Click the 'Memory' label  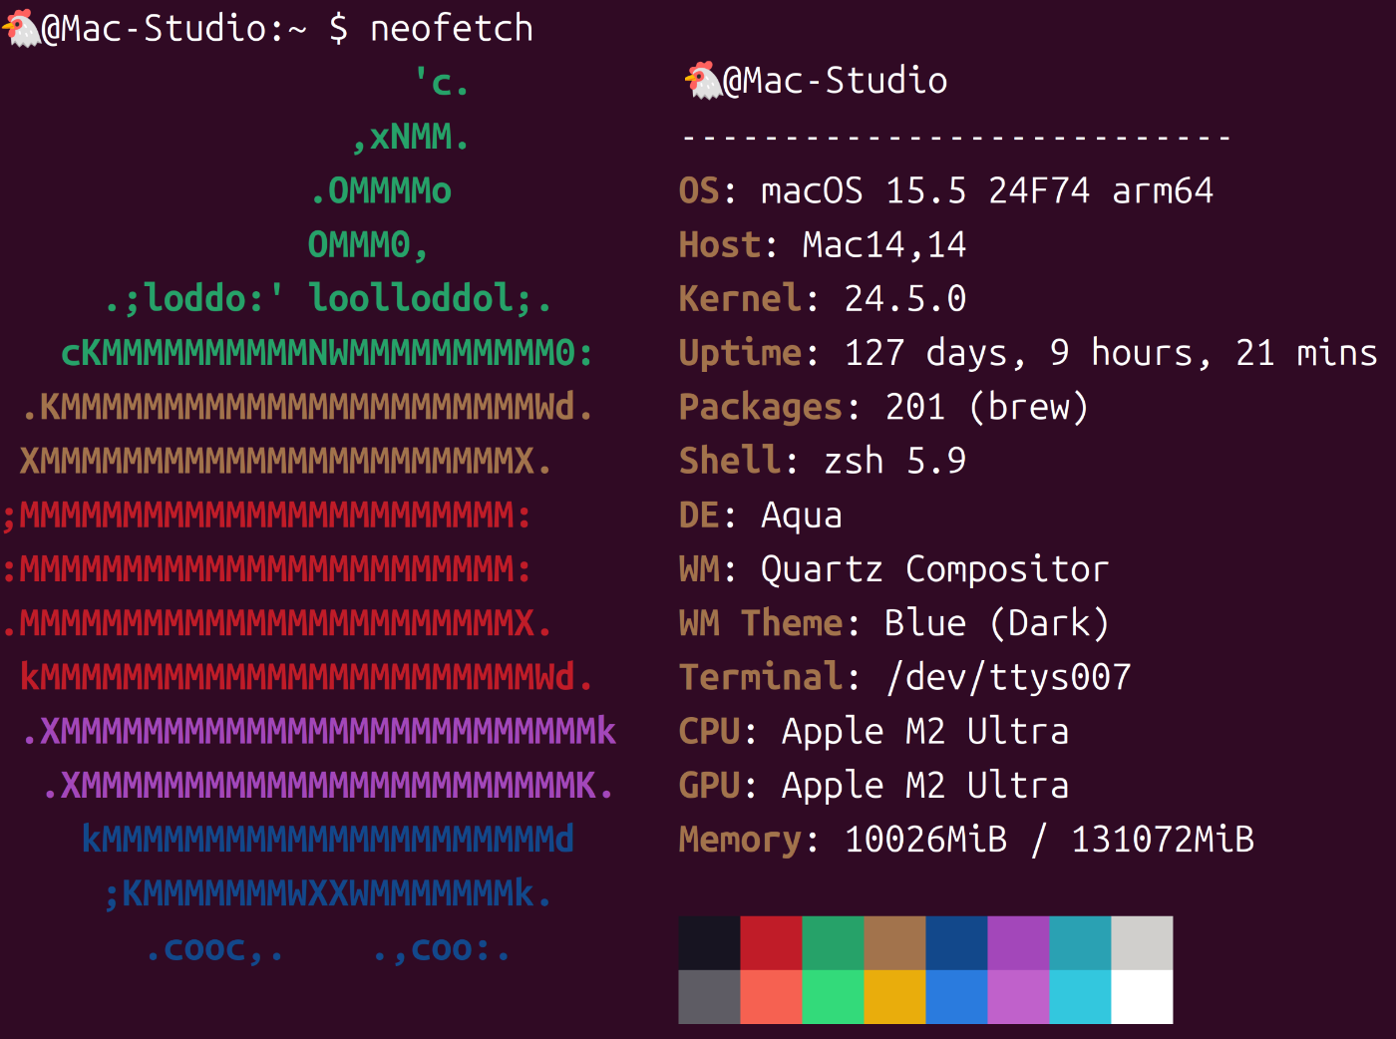pos(740,840)
